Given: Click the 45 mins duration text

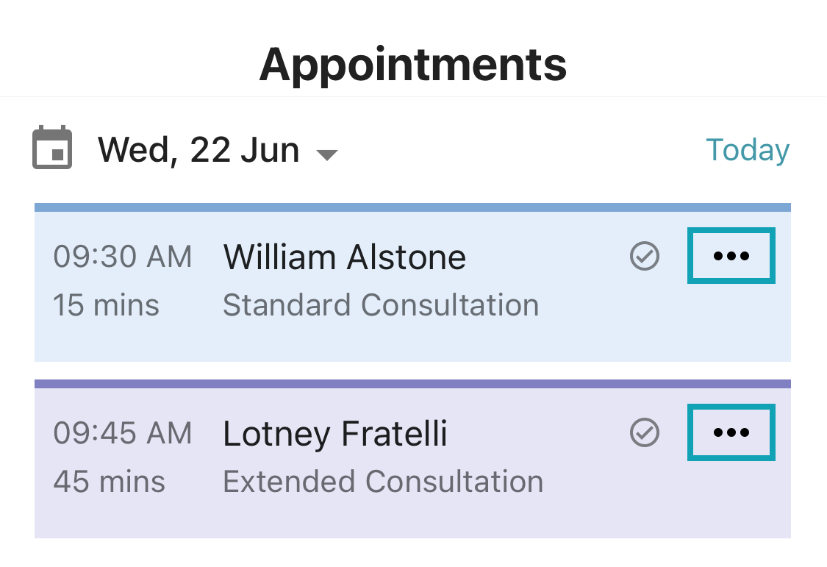Looking at the screenshot, I should [x=109, y=482].
